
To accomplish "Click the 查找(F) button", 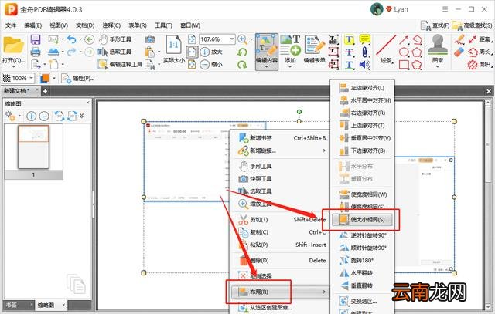I will [x=435, y=25].
